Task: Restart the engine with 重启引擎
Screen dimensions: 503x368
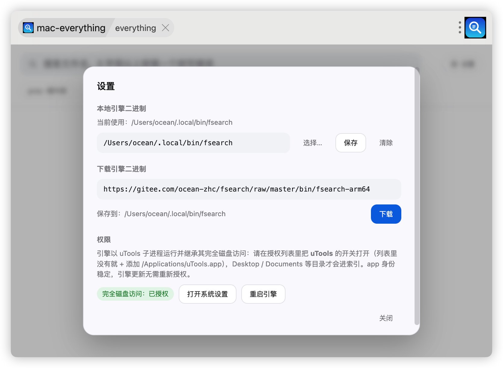Action: pyautogui.click(x=263, y=294)
